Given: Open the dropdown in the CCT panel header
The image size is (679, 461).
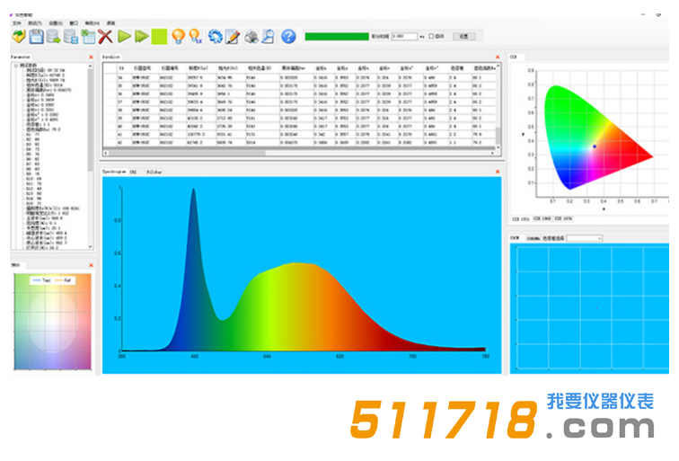Looking at the screenshot, I should coord(584,238).
